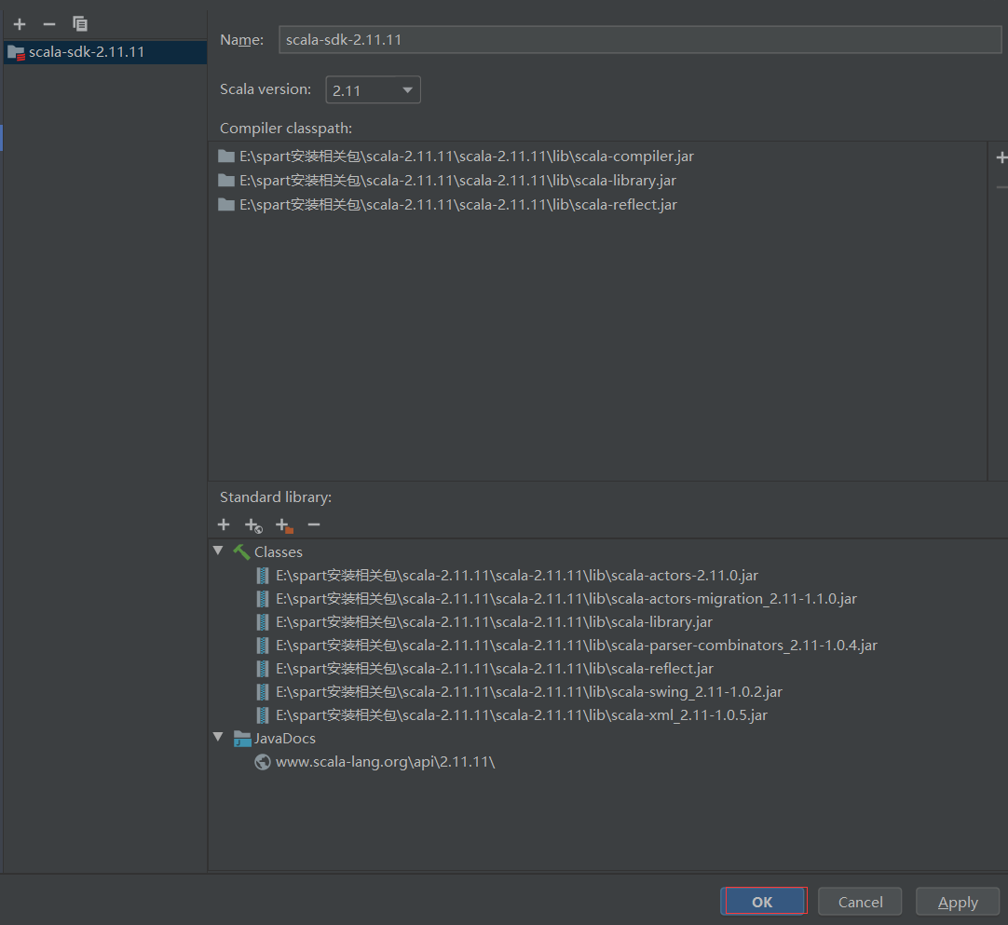Select the Classes node label
1008x925 pixels.
pyautogui.click(x=279, y=552)
